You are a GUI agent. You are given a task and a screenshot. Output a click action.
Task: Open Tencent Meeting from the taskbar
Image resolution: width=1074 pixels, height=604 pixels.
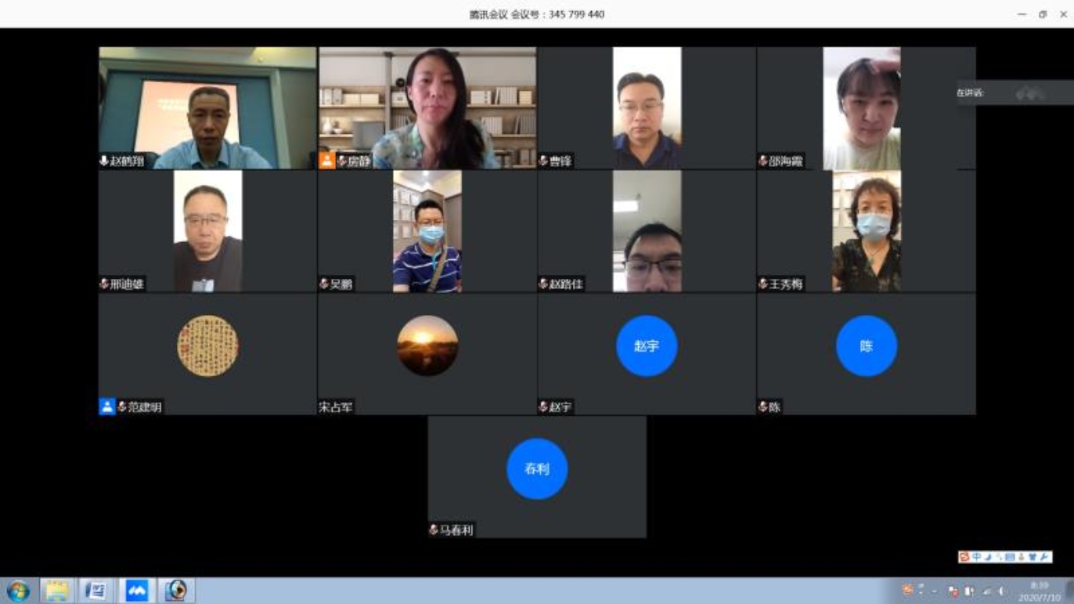click(137, 590)
